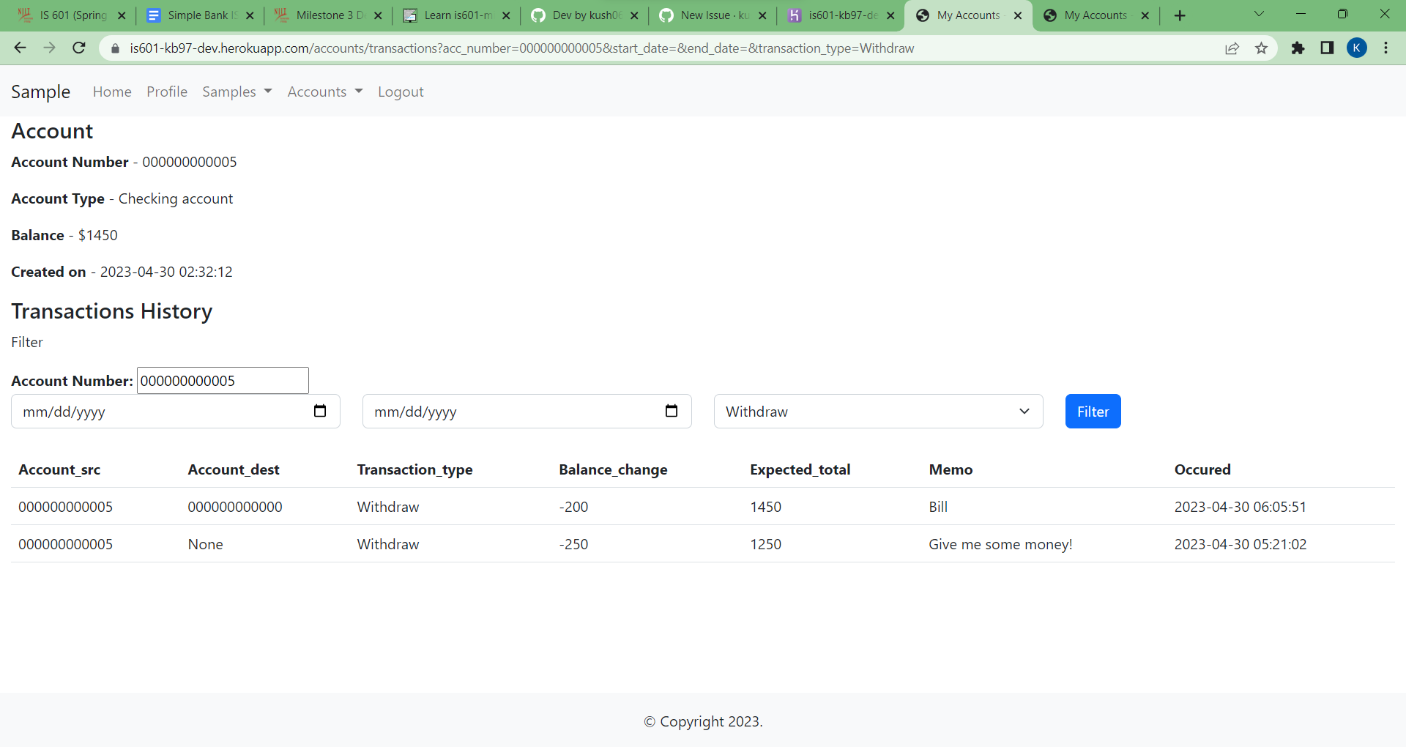Select the Profile menu item
Viewport: 1406px width, 747px height.
coord(166,91)
